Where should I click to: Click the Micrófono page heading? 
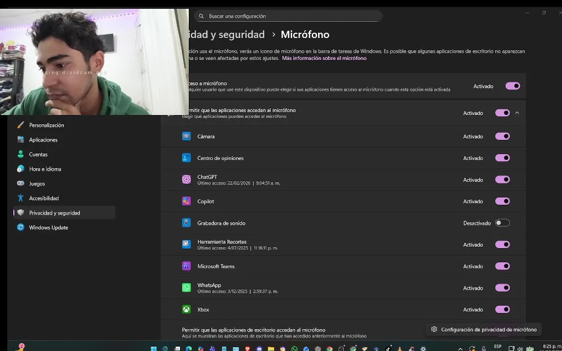tap(304, 35)
